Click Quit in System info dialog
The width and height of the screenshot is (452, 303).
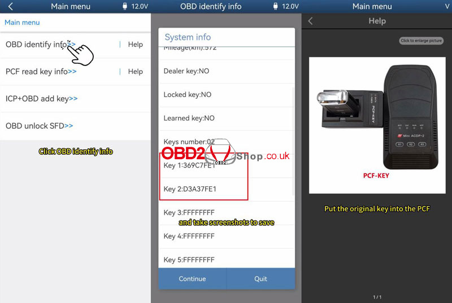(x=260, y=279)
